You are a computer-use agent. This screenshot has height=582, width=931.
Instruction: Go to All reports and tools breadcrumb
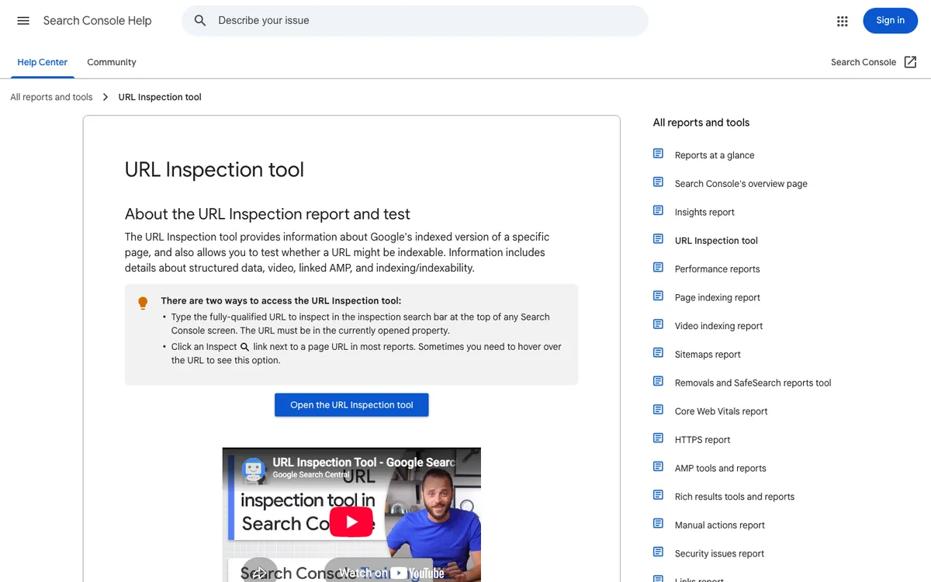pos(51,97)
